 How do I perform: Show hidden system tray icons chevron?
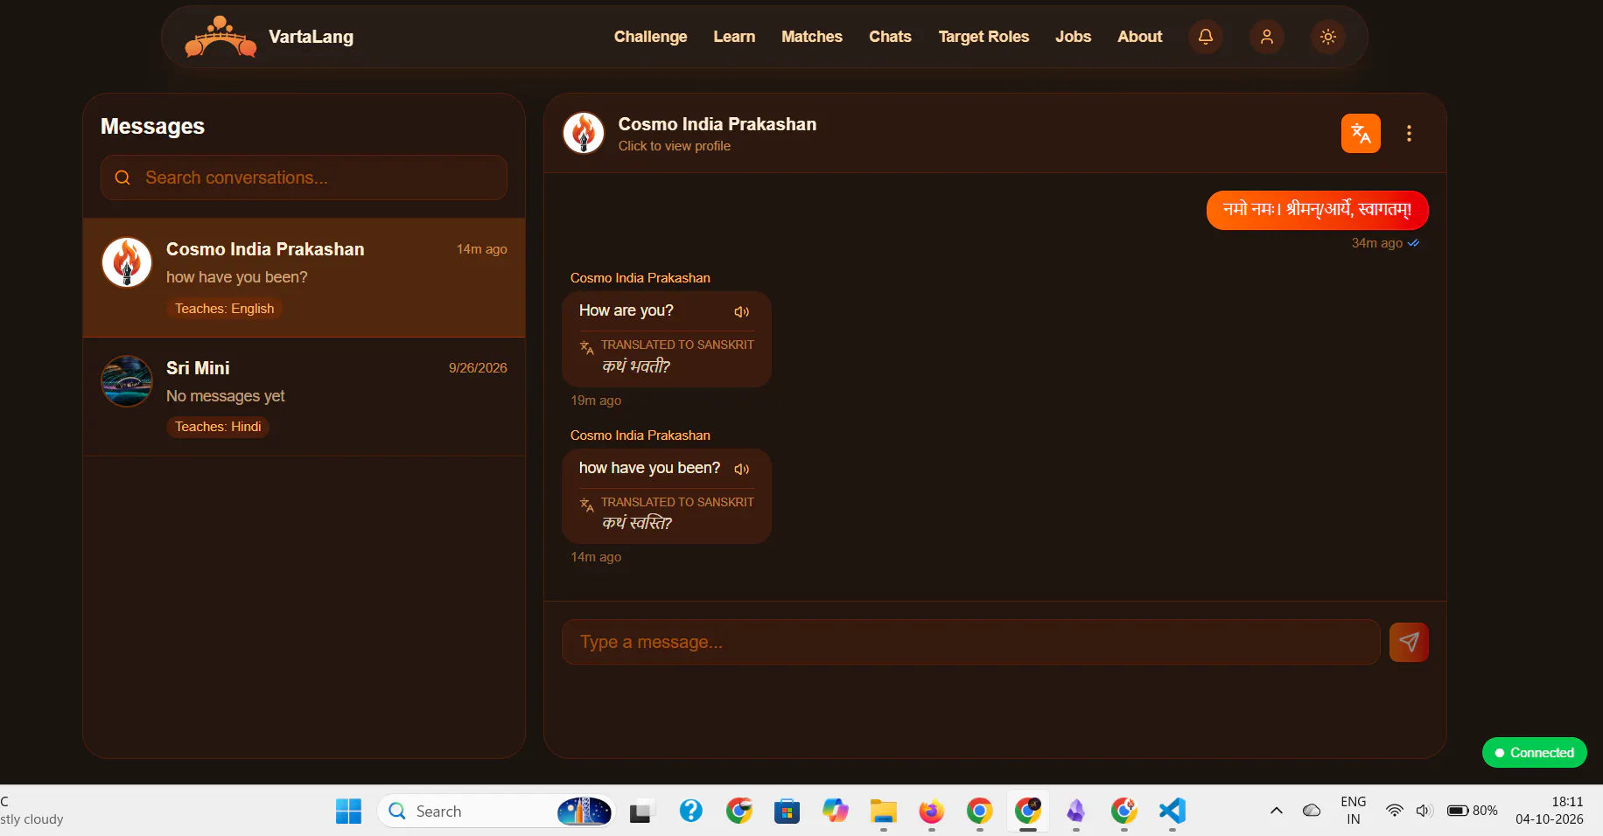1277,811
